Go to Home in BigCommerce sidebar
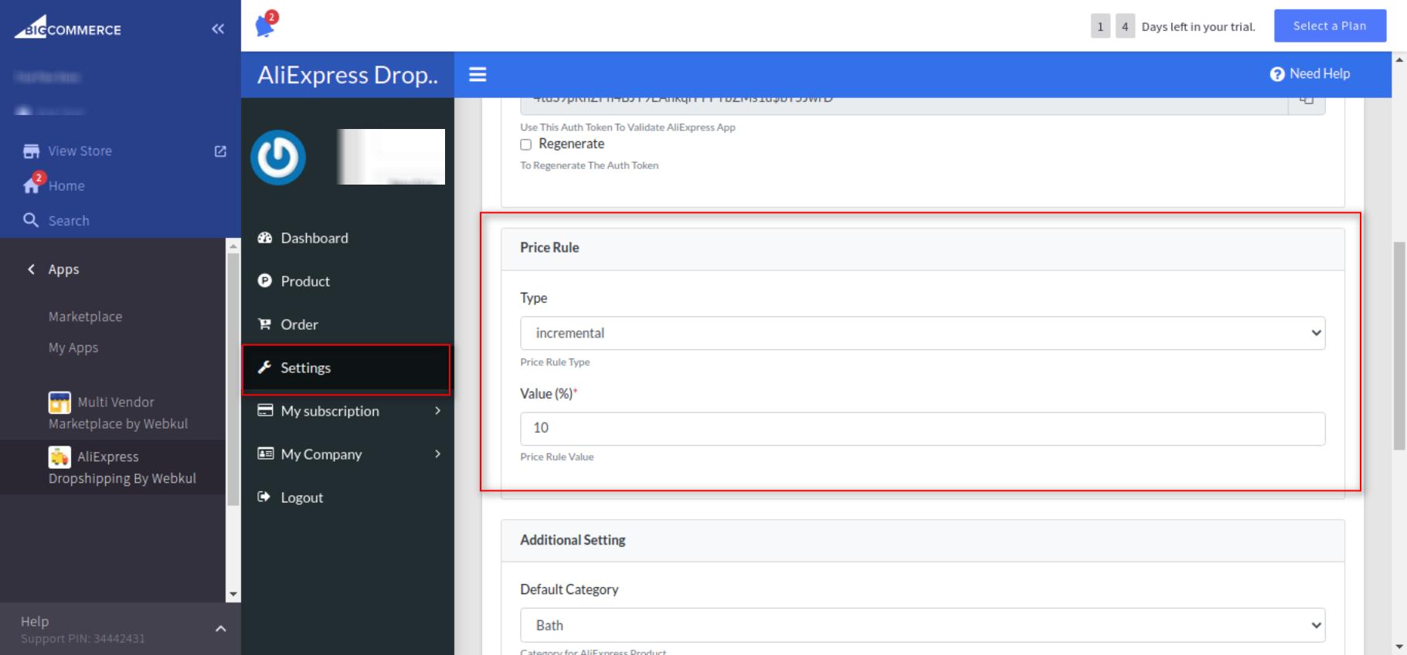Image resolution: width=1407 pixels, height=655 pixels. pos(66,186)
